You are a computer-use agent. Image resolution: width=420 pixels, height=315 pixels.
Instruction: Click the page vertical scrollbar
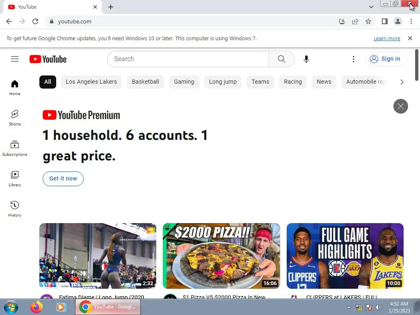click(x=417, y=65)
